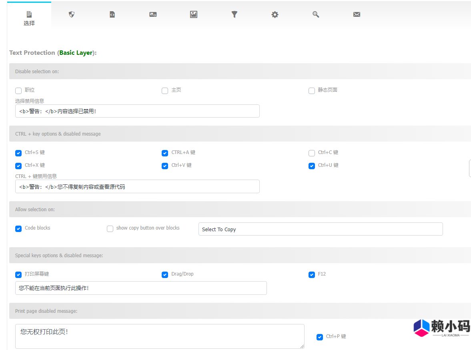Click the Select To Copy text field
Image resolution: width=471 pixels, height=350 pixels.
pyautogui.click(x=320, y=229)
